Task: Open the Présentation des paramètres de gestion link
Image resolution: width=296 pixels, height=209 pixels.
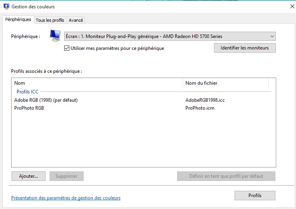Action: (x=66, y=198)
